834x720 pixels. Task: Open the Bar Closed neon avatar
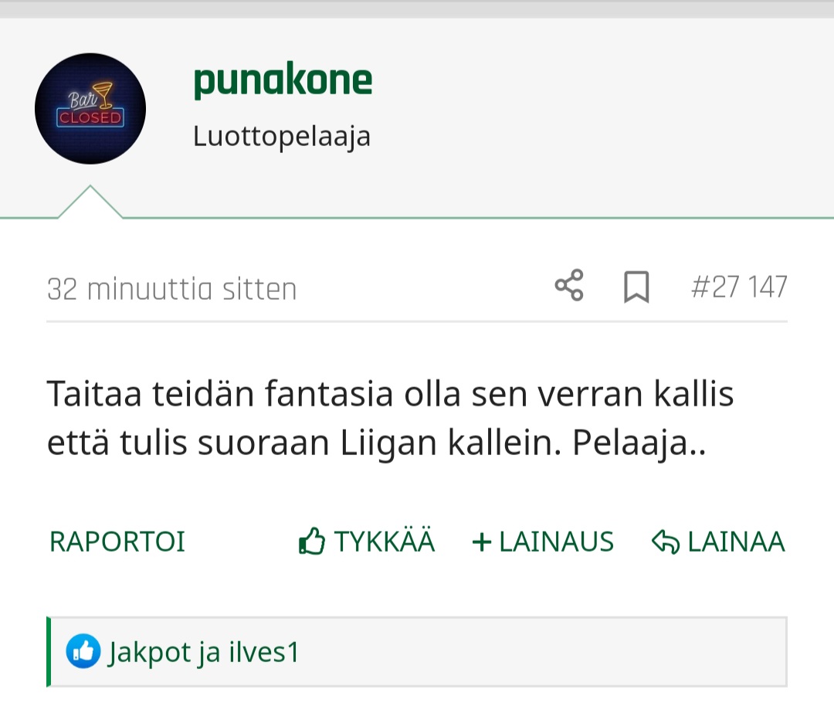click(x=90, y=109)
